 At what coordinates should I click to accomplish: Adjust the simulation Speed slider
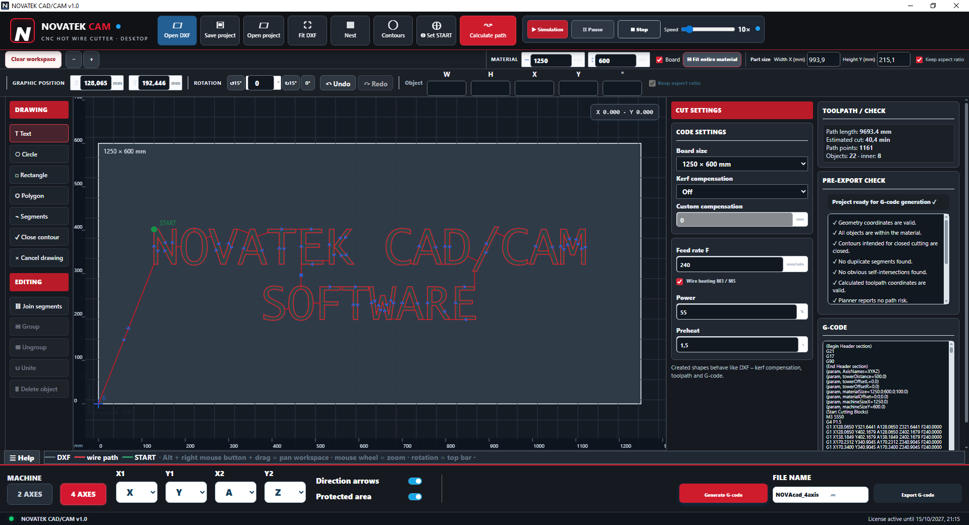tap(709, 29)
